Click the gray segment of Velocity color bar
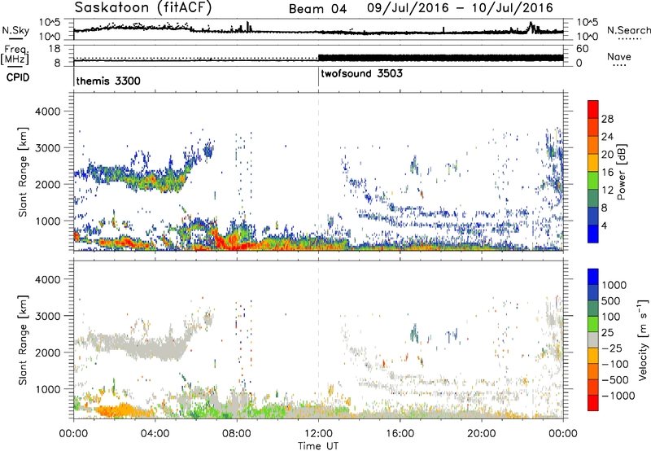The width and height of the screenshot is (651, 451). (x=593, y=340)
